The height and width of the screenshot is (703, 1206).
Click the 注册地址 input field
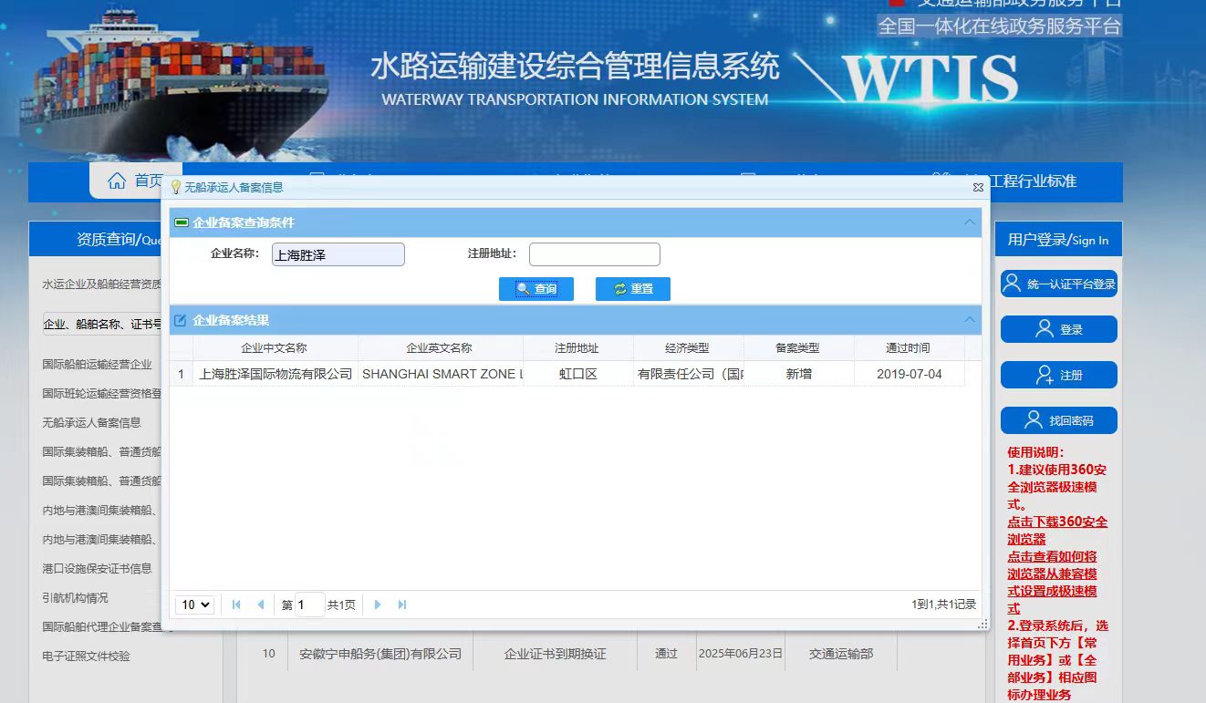[594, 253]
